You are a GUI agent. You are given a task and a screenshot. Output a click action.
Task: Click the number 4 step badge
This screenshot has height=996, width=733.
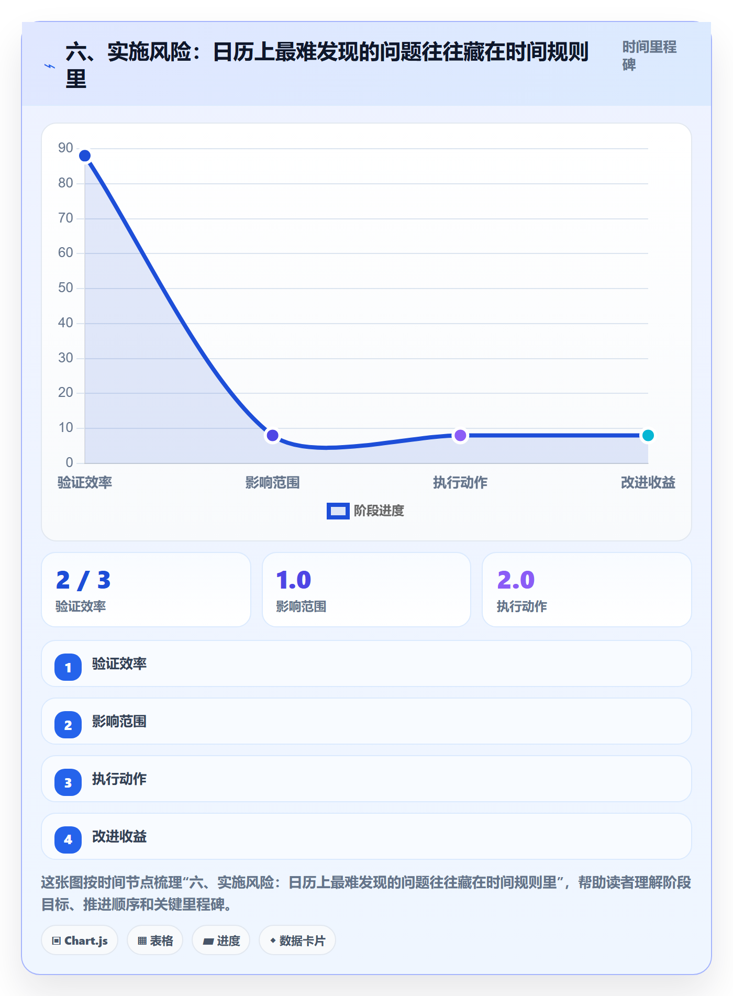(x=68, y=840)
